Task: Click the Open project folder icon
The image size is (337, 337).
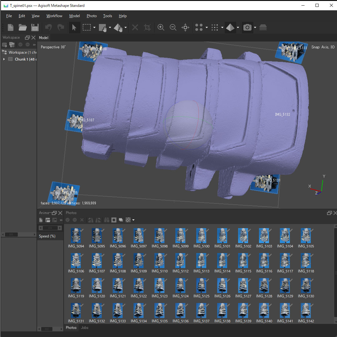Action: (x=22, y=27)
